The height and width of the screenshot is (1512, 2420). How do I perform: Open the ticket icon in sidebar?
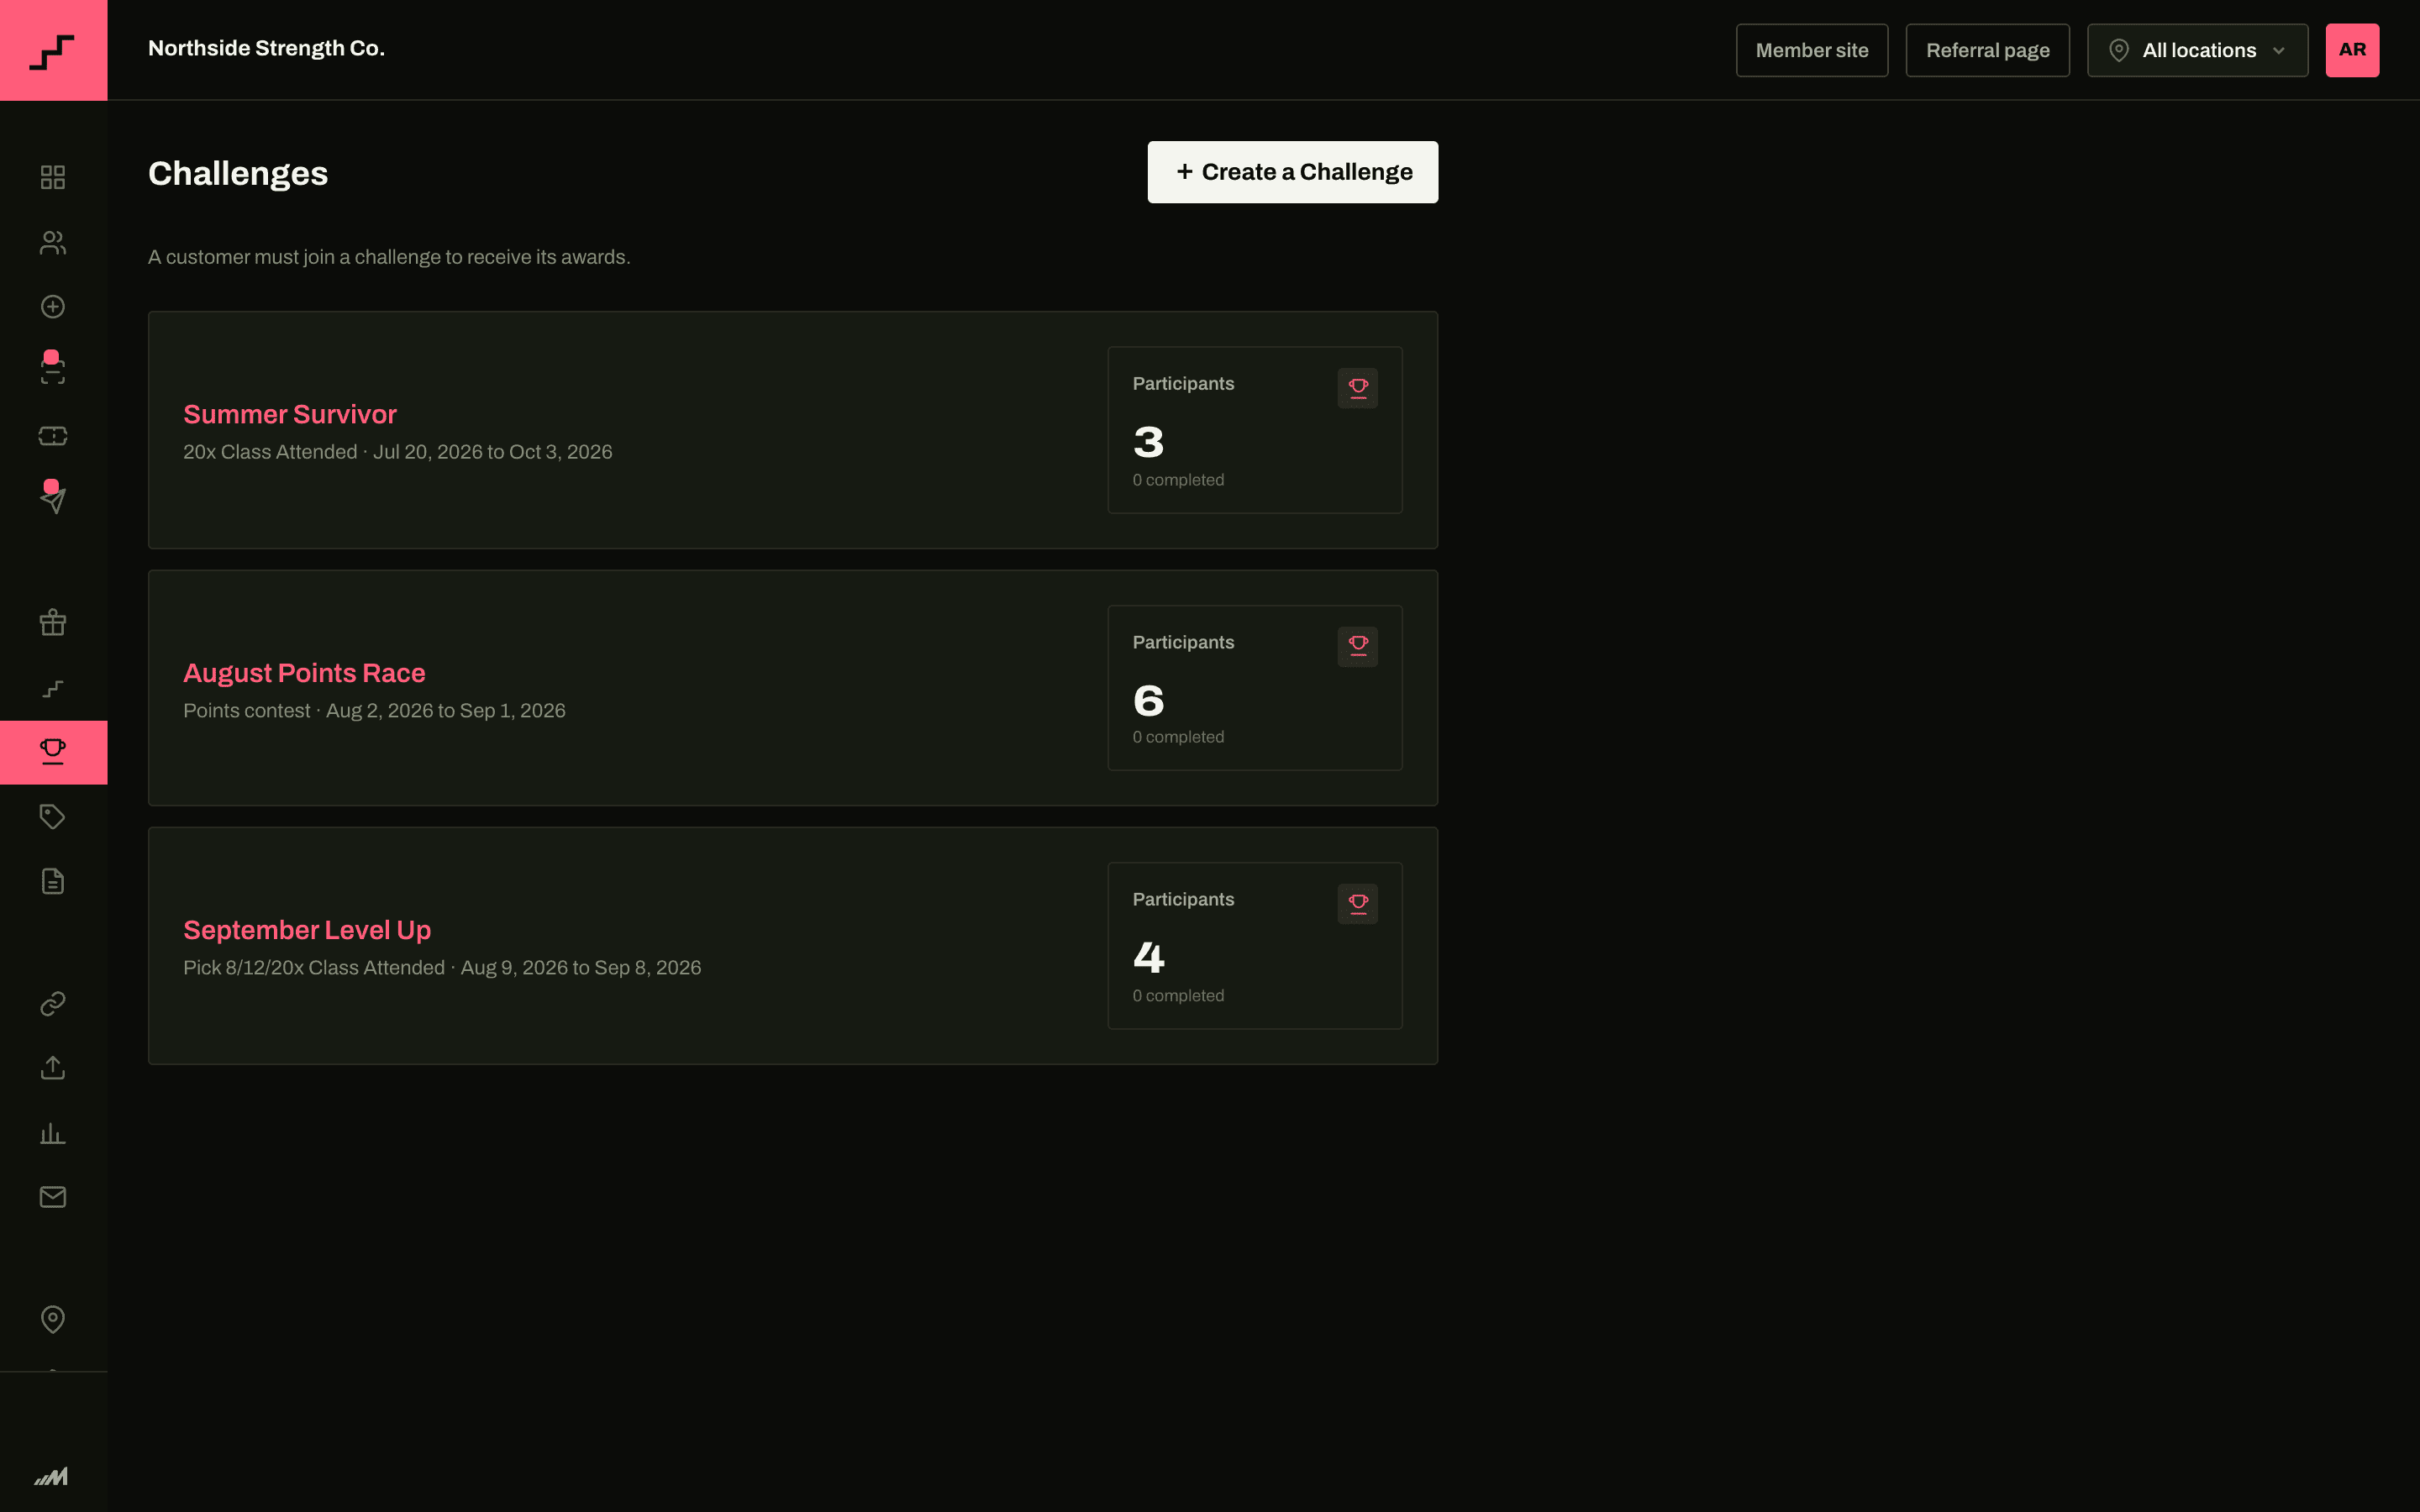[53, 436]
